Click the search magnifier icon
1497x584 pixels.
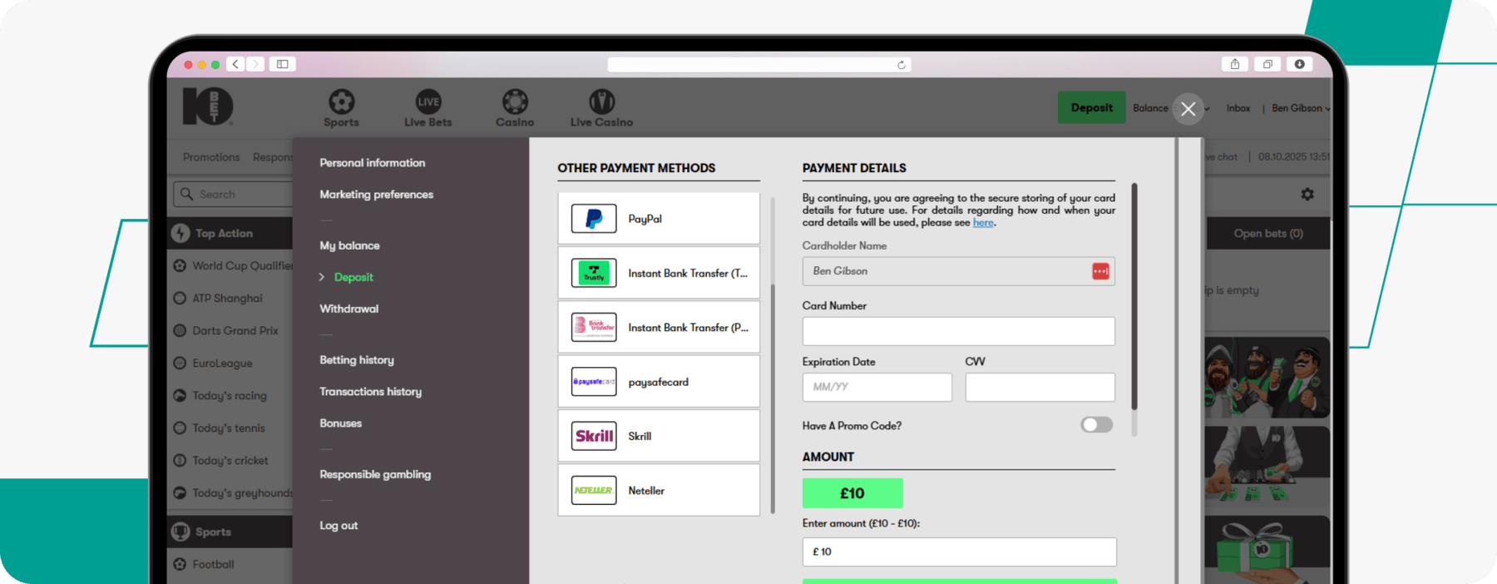[187, 194]
